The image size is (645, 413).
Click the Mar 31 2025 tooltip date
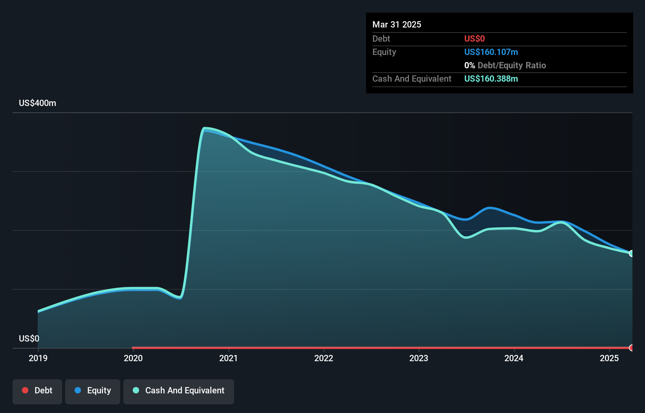pyautogui.click(x=397, y=24)
